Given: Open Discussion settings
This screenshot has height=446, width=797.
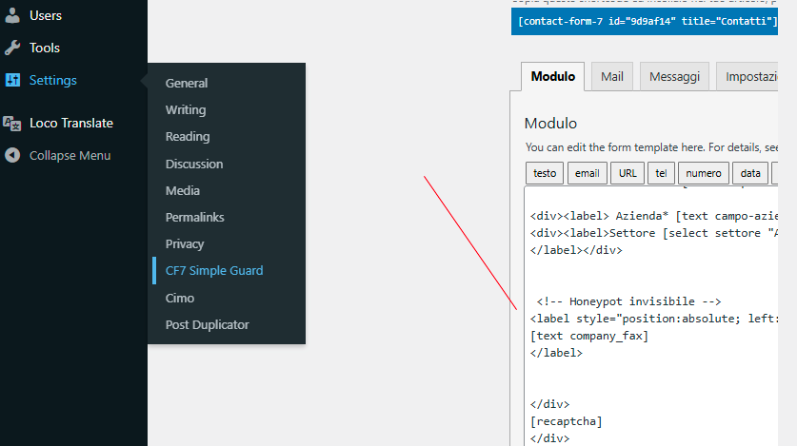Looking at the screenshot, I should 194,164.
